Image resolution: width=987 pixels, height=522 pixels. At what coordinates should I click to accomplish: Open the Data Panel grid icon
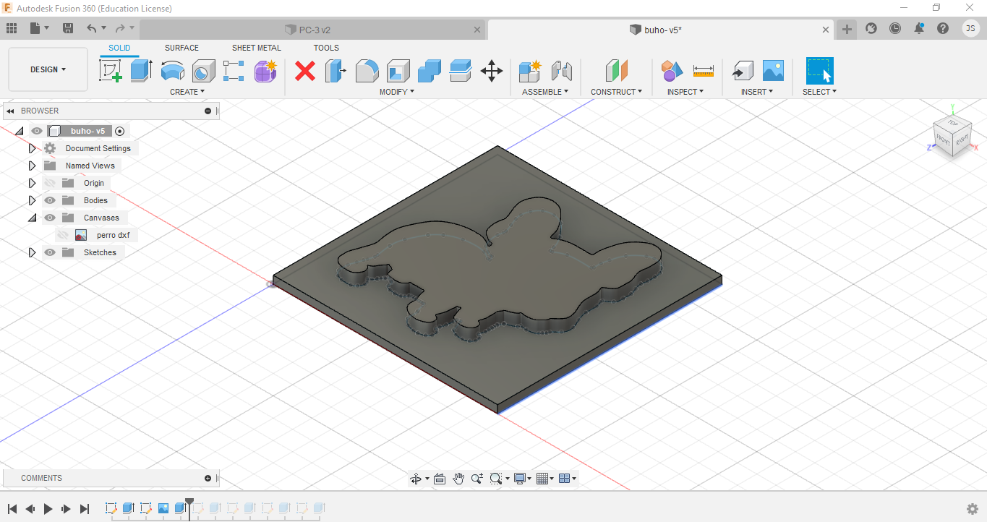[12, 28]
